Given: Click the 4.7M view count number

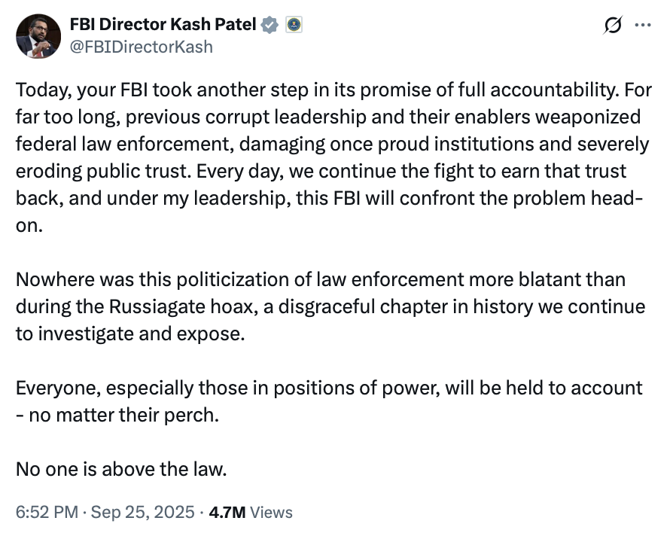Looking at the screenshot, I should tap(228, 512).
